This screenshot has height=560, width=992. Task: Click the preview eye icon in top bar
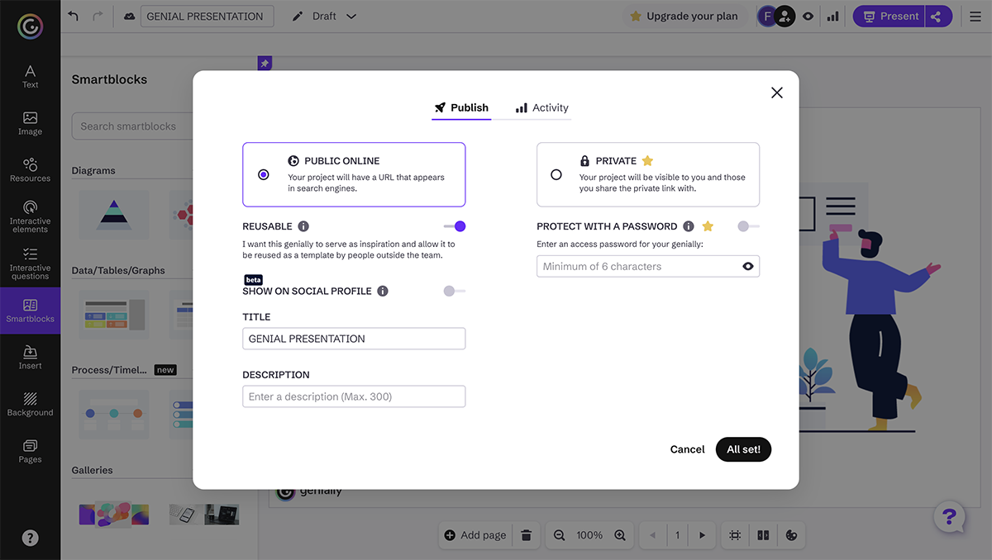(x=808, y=16)
